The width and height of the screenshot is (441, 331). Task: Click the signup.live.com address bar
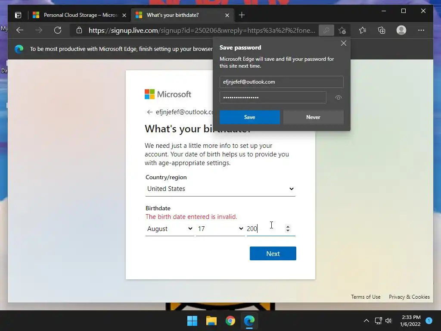[202, 31]
